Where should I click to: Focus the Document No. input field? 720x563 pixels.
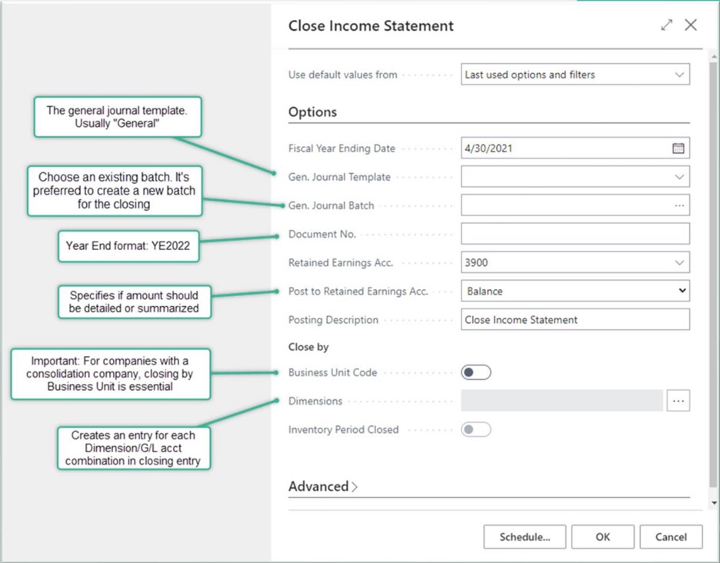(x=575, y=234)
